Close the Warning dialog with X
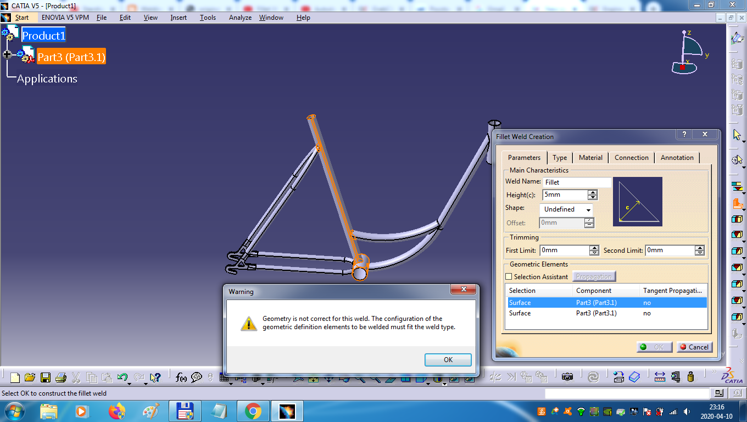 464,289
